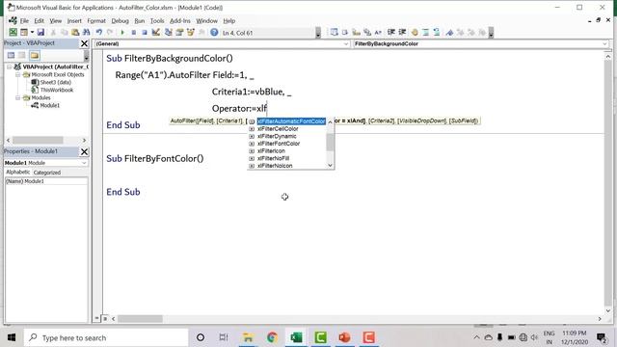
Task: Click List Properties/Methods edit toolbar icon
Action: click(335, 33)
